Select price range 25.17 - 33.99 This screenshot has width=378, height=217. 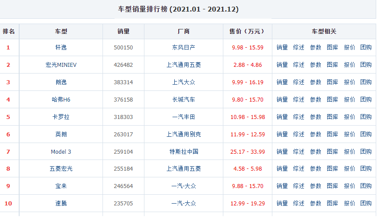point(247,151)
